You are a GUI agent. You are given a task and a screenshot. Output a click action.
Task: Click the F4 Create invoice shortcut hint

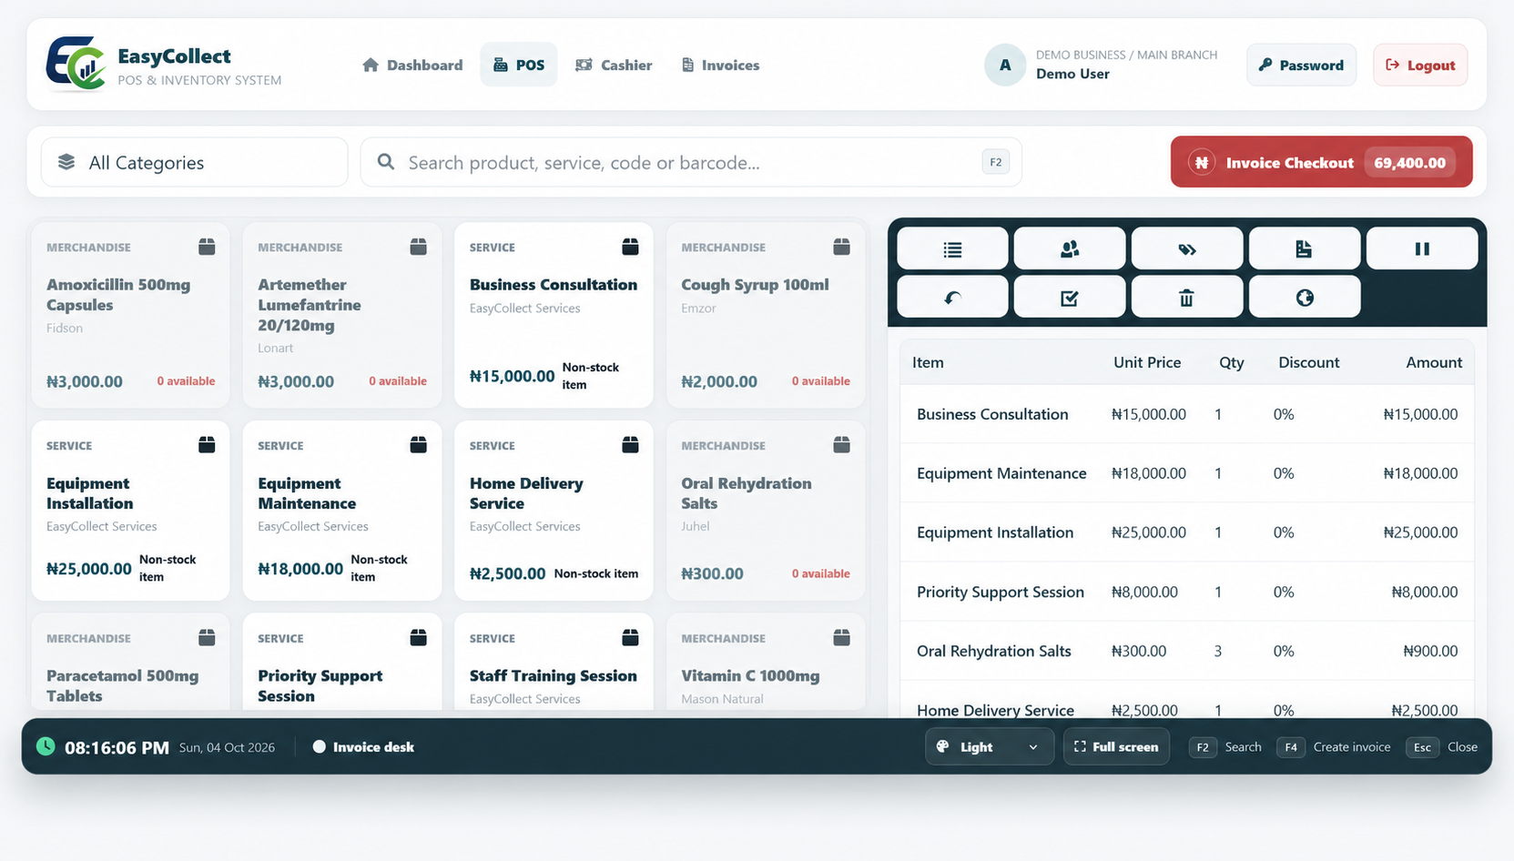1334,746
